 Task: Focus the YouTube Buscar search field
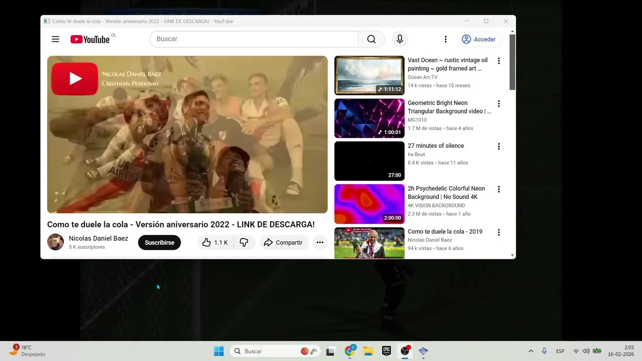tap(254, 39)
